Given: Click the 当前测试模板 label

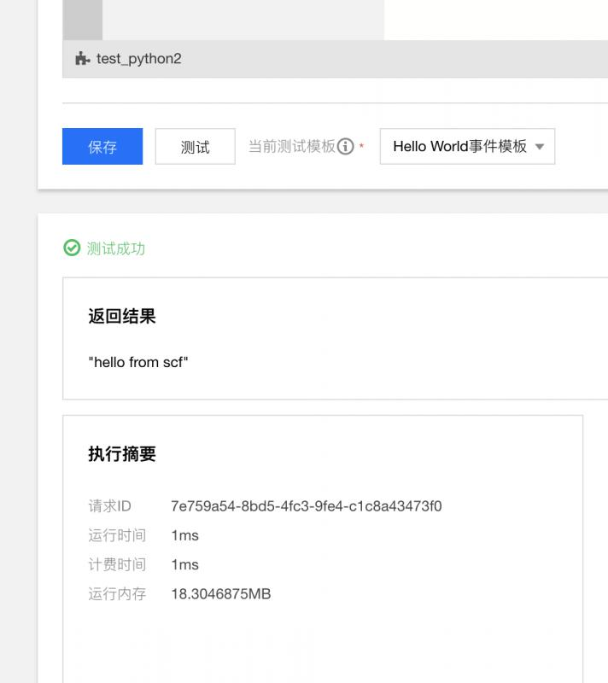Looking at the screenshot, I should (292, 146).
